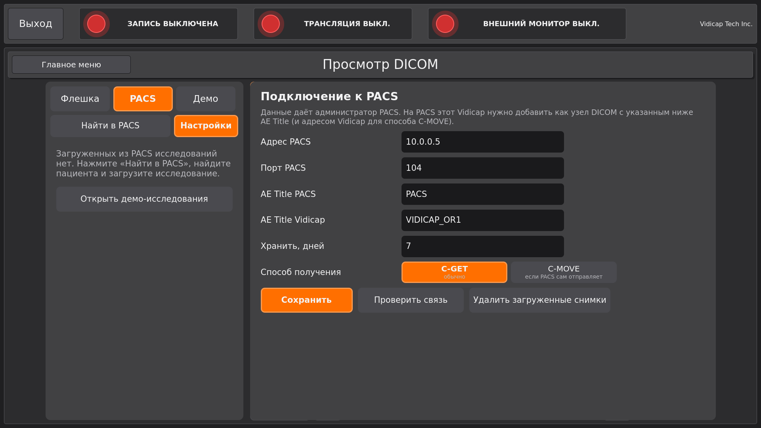
Task: Click Проверить связь button
Action: pos(411,300)
